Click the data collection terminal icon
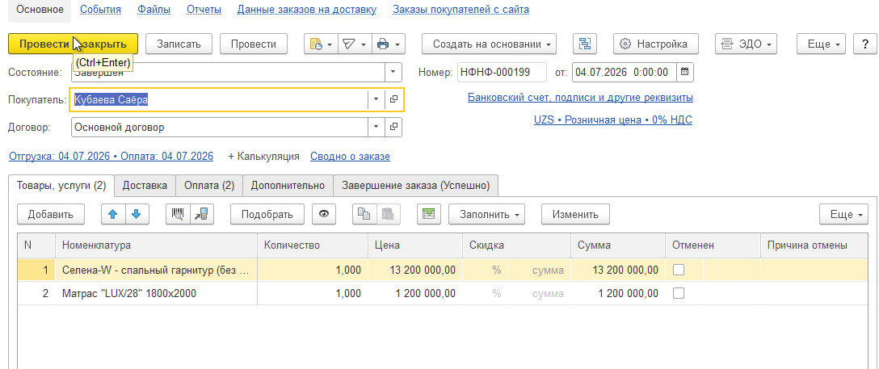The height and width of the screenshot is (369, 879). coord(202,214)
